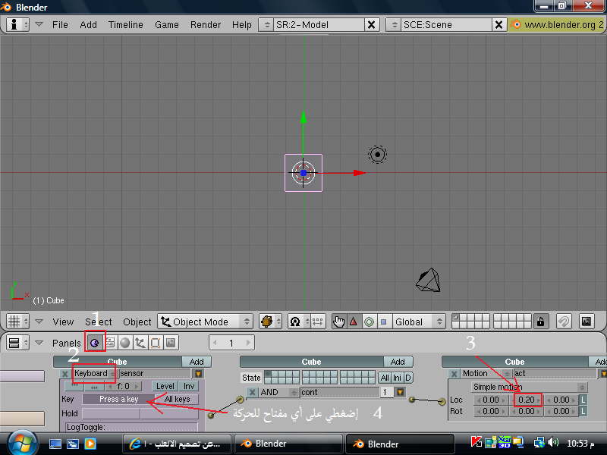Toggle the D debug state button

pos(408,378)
